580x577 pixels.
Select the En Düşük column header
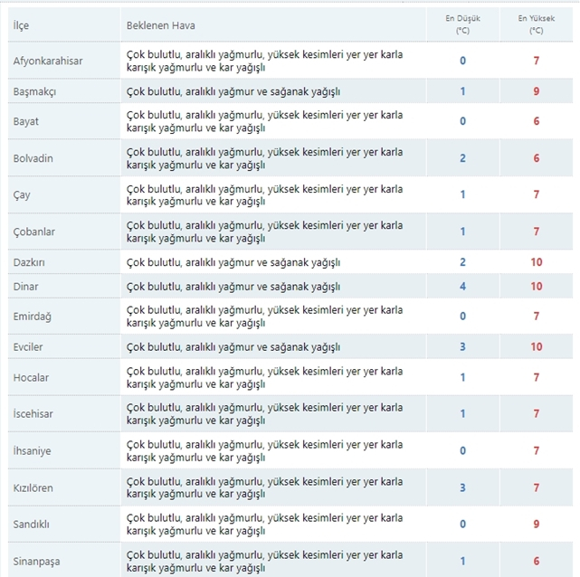[x=462, y=24]
